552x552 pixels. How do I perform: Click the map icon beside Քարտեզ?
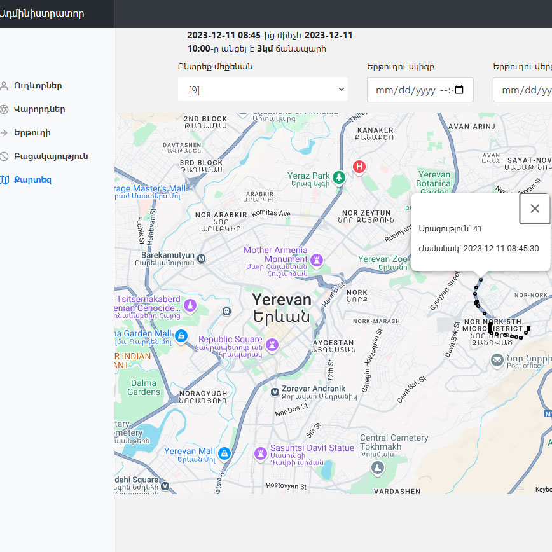(x=4, y=180)
